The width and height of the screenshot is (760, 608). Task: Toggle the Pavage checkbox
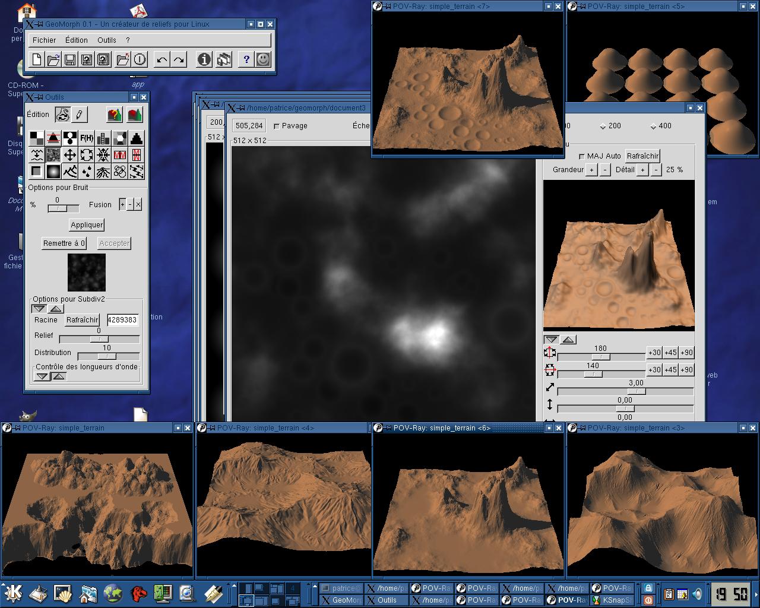(277, 126)
